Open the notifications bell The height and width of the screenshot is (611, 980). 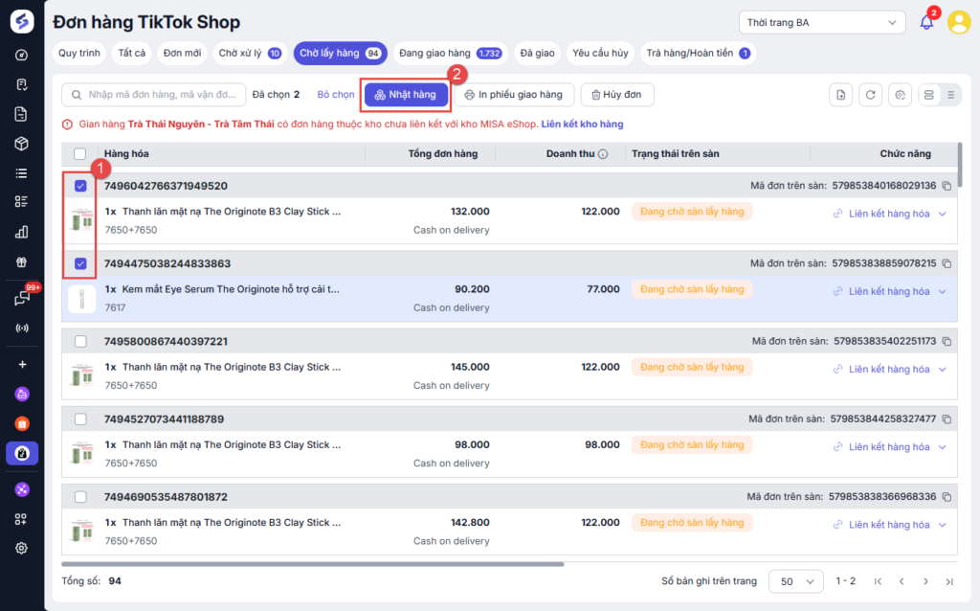pyautogui.click(x=925, y=22)
